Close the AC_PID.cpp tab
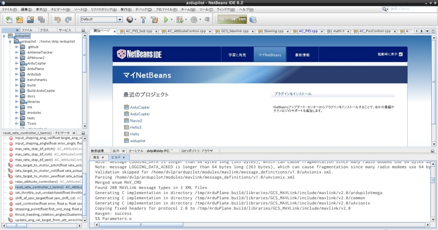Screen dimensions: 438x230 [322, 32]
